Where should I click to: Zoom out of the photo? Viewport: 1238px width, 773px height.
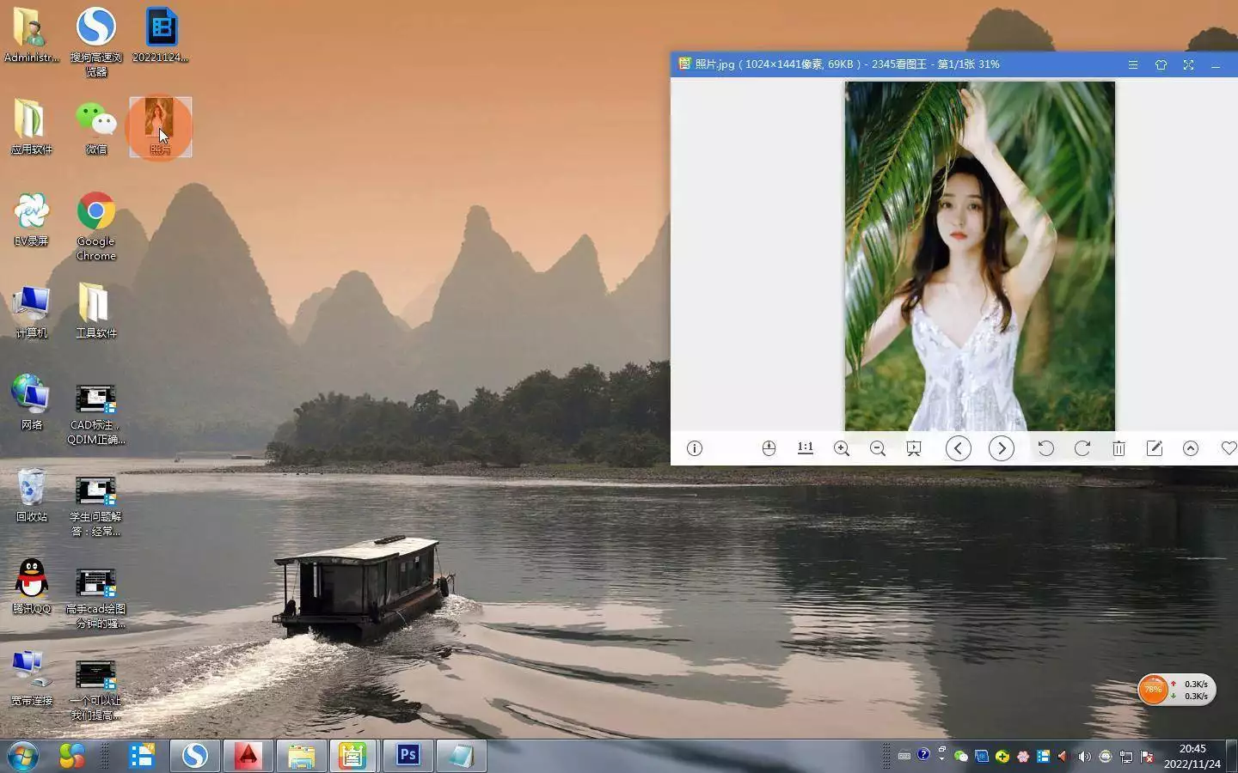878,448
